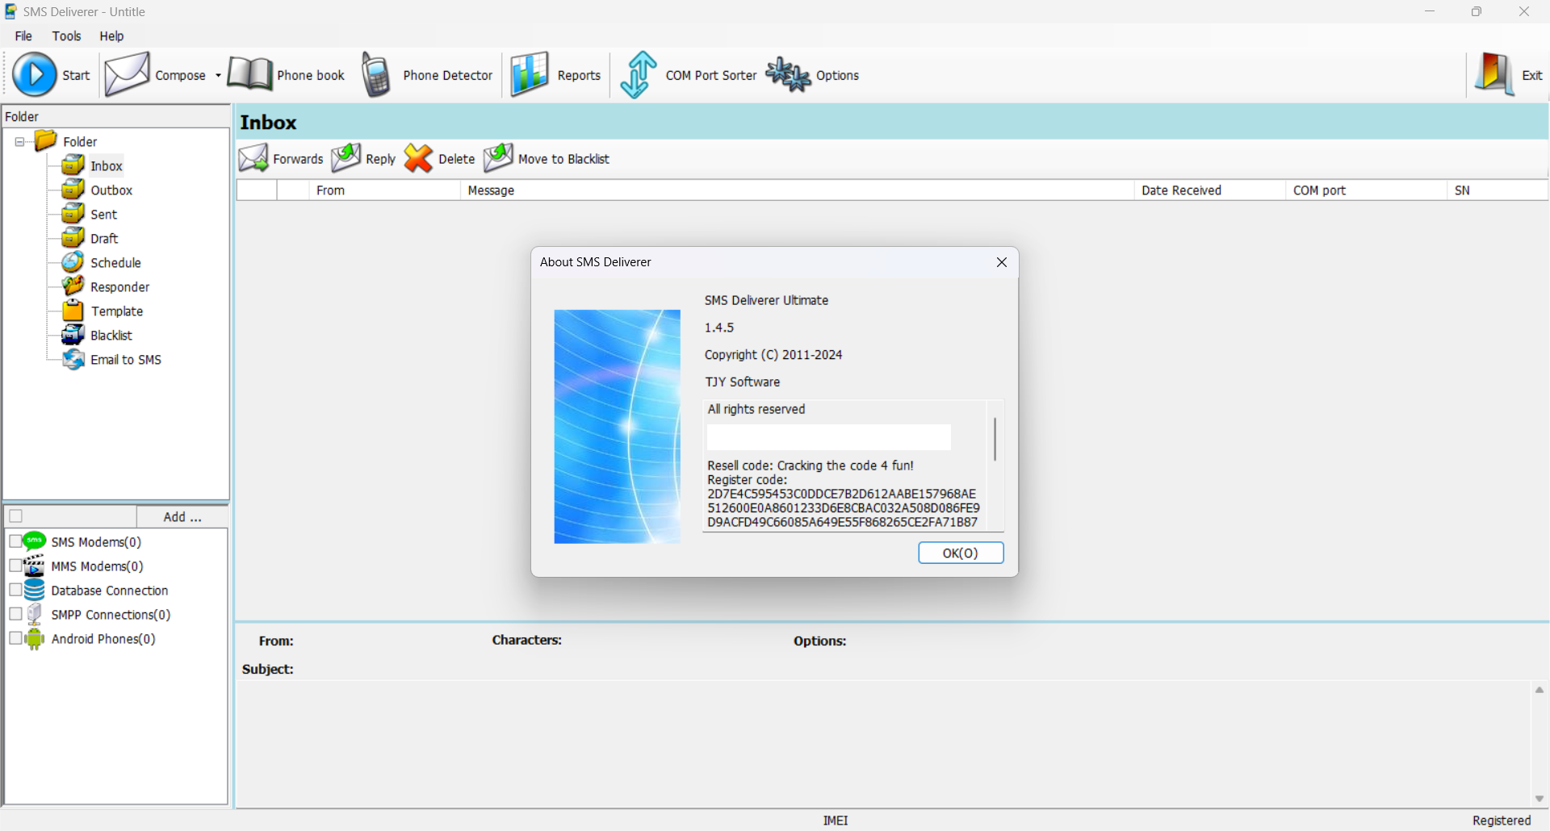Check the Android Phones(0) checkbox

point(15,638)
